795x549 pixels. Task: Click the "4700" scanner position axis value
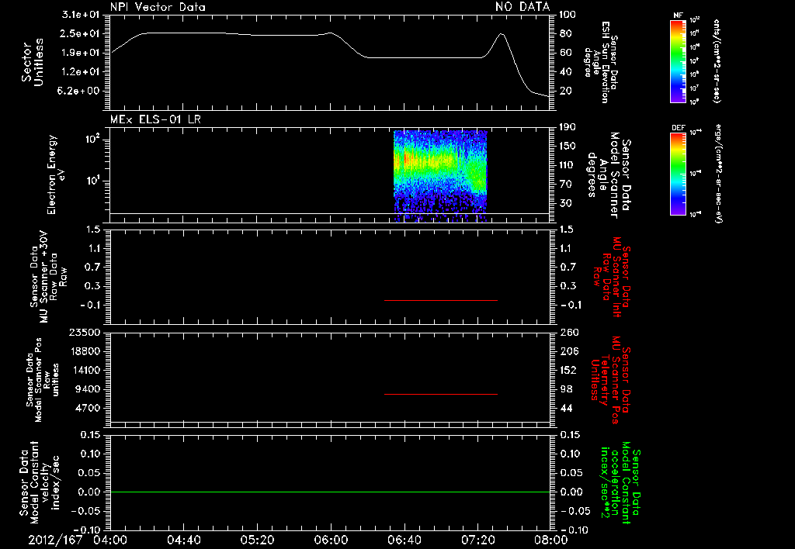[x=87, y=408]
